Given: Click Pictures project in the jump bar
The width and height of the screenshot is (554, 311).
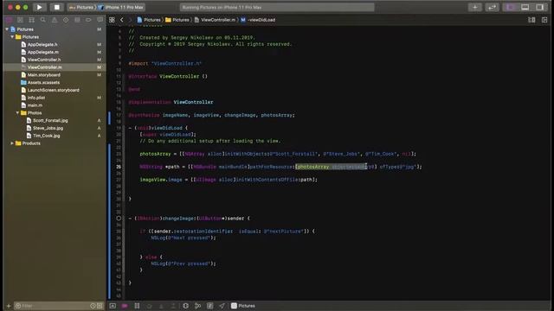Looking at the screenshot, I should 149,20.
